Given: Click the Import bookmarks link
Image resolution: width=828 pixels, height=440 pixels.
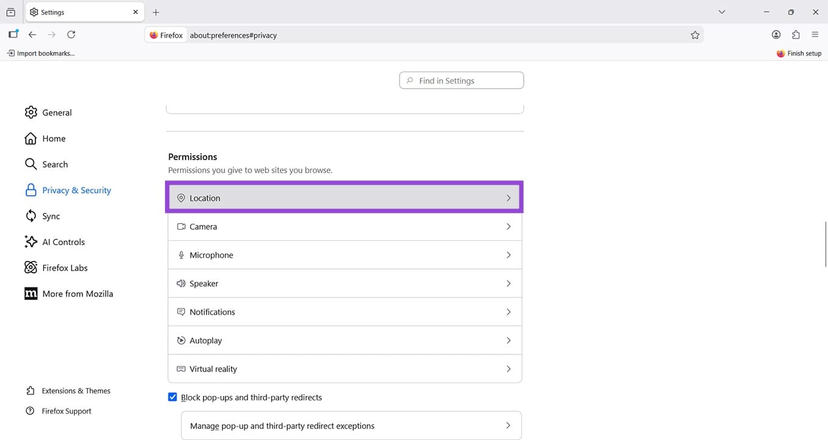Looking at the screenshot, I should tap(40, 53).
